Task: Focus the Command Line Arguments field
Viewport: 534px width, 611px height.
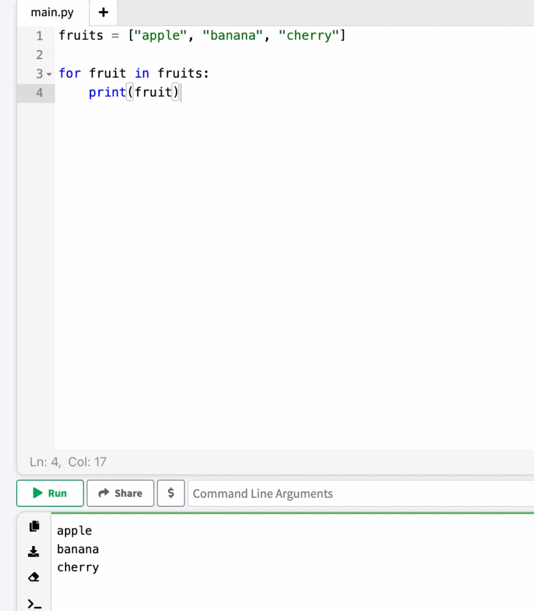Action: [361, 493]
